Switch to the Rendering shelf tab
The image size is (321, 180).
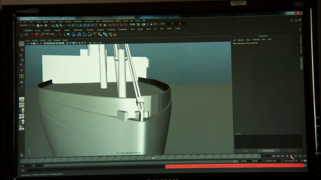[x=111, y=29]
